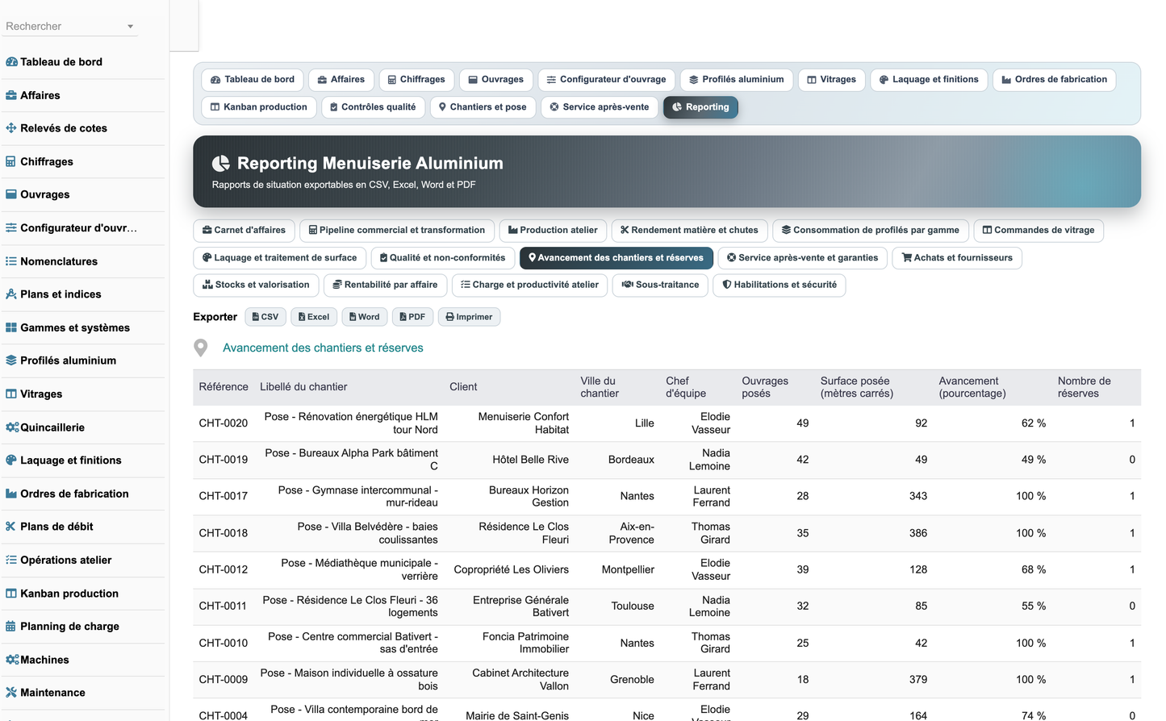Viewport: 1166px width, 721px height.
Task: Select the Production atelier report
Action: pyautogui.click(x=553, y=231)
